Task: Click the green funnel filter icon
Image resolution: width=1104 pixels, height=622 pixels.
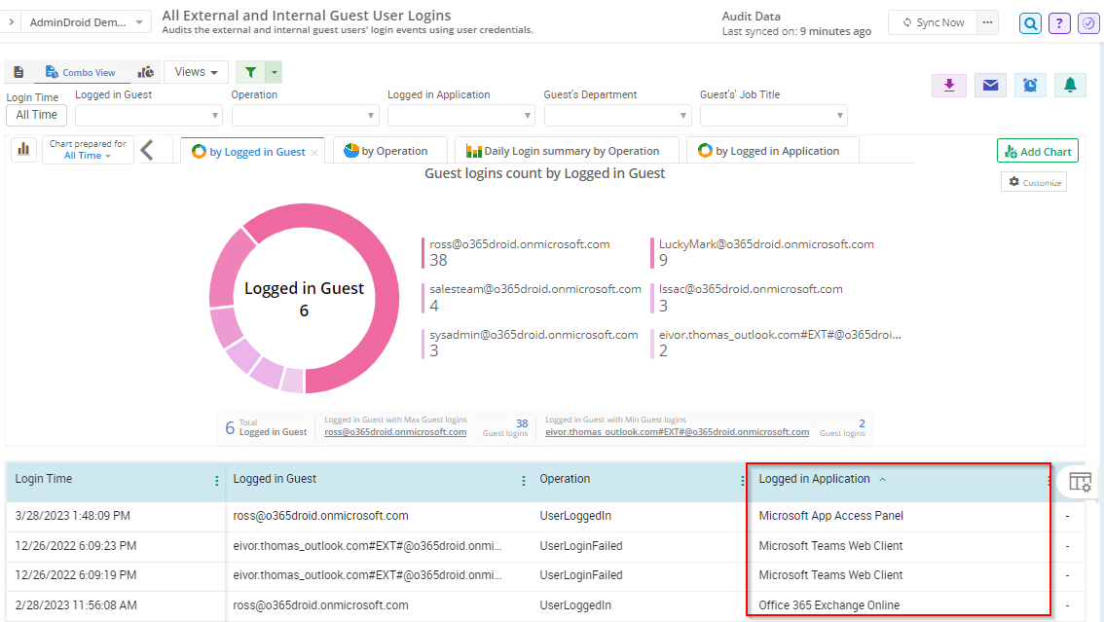Action: click(251, 72)
